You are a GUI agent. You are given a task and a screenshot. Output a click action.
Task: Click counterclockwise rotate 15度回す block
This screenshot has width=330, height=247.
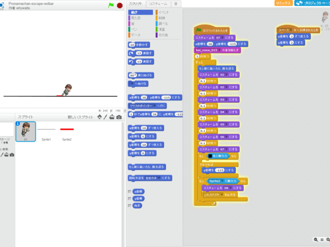[x=141, y=61]
